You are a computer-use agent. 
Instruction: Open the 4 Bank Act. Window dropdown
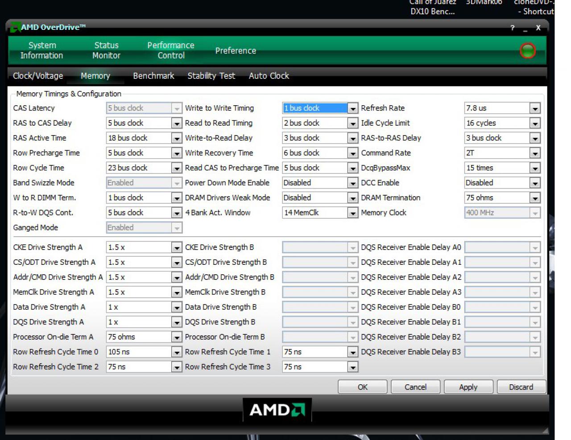353,213
